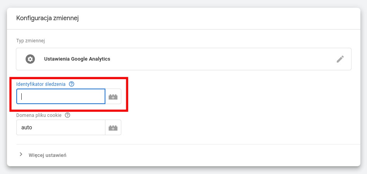Edit variable type with the pencil icon
Screen dimensions: 367x174
[x=340, y=59]
